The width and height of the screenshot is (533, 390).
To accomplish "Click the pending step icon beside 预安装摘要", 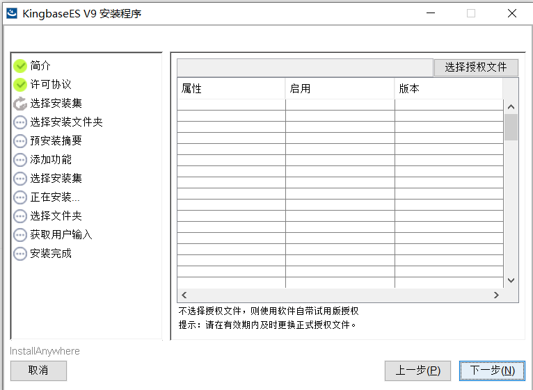I will tap(20, 141).
